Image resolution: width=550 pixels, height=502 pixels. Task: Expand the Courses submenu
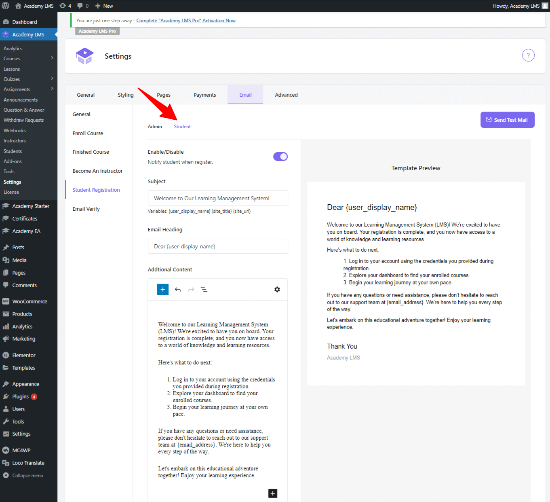pyautogui.click(x=52, y=58)
